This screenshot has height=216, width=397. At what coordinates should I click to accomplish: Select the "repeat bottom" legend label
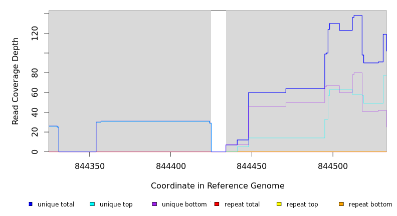click(370, 204)
